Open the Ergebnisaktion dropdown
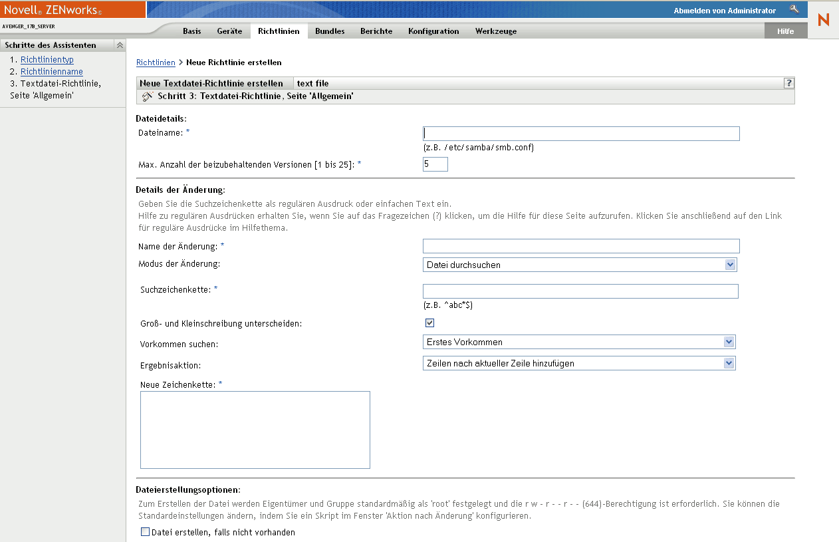Image resolution: width=839 pixels, height=542 pixels. point(579,363)
